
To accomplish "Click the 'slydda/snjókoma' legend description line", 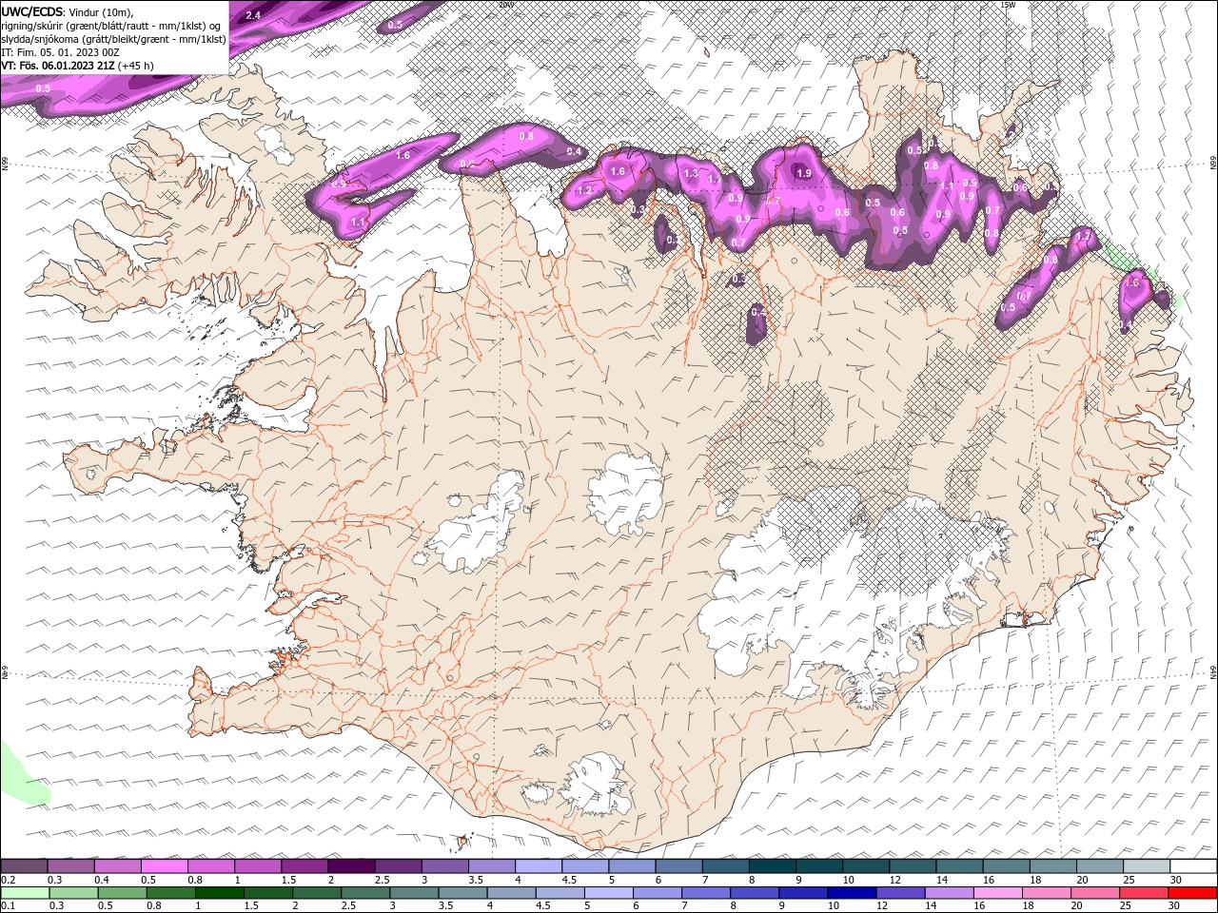I will tap(113, 39).
